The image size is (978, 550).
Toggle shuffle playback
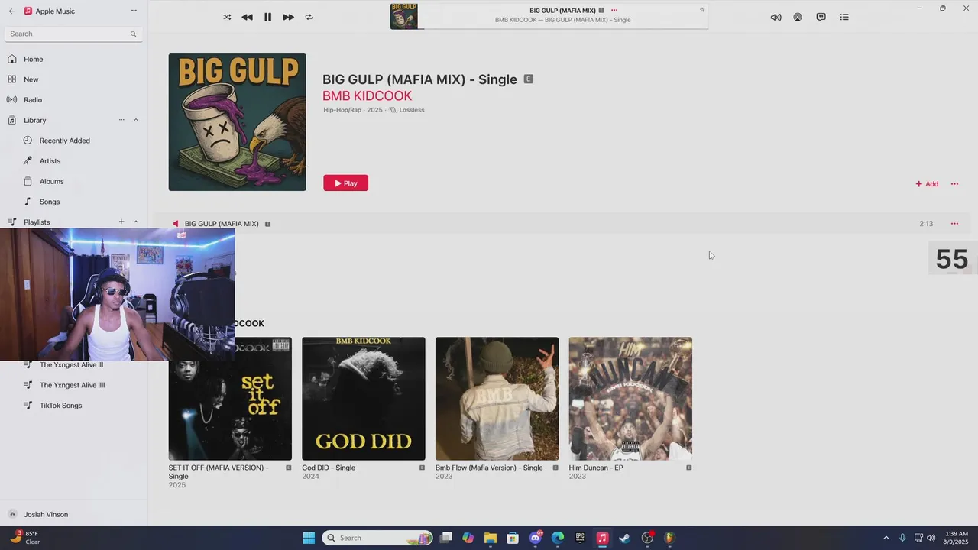pyautogui.click(x=227, y=17)
